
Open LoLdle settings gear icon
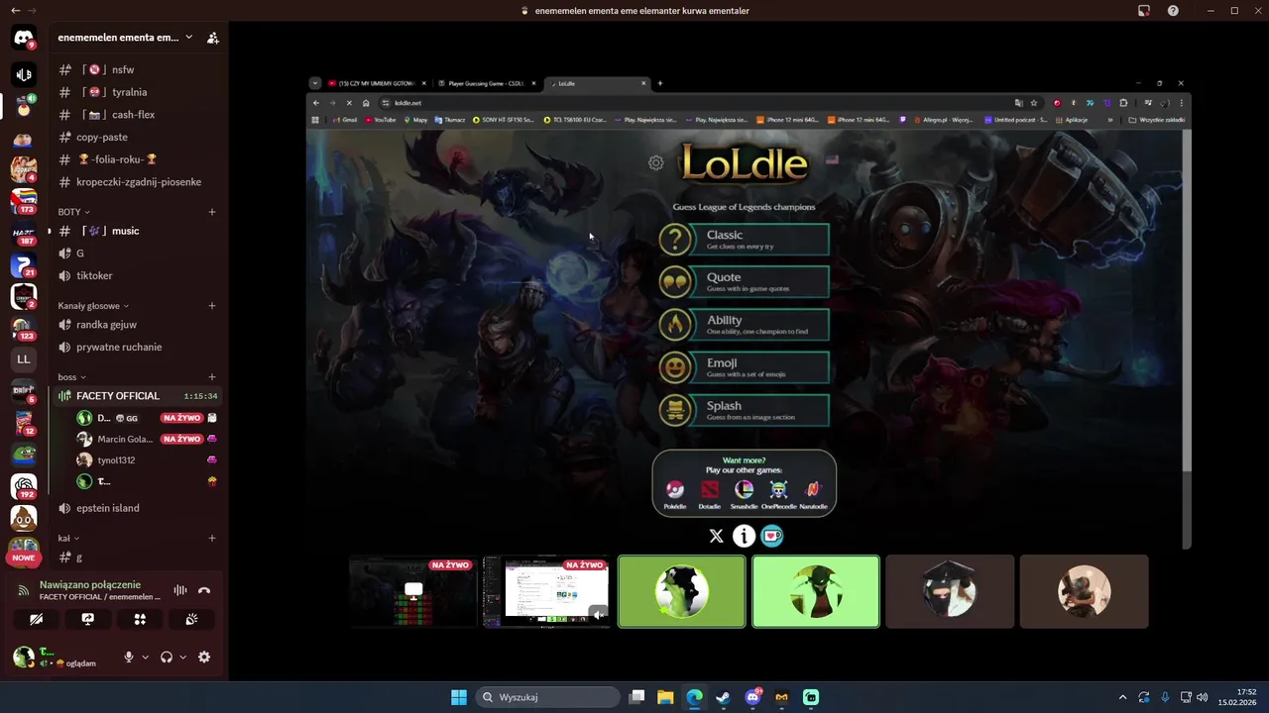coord(655,162)
